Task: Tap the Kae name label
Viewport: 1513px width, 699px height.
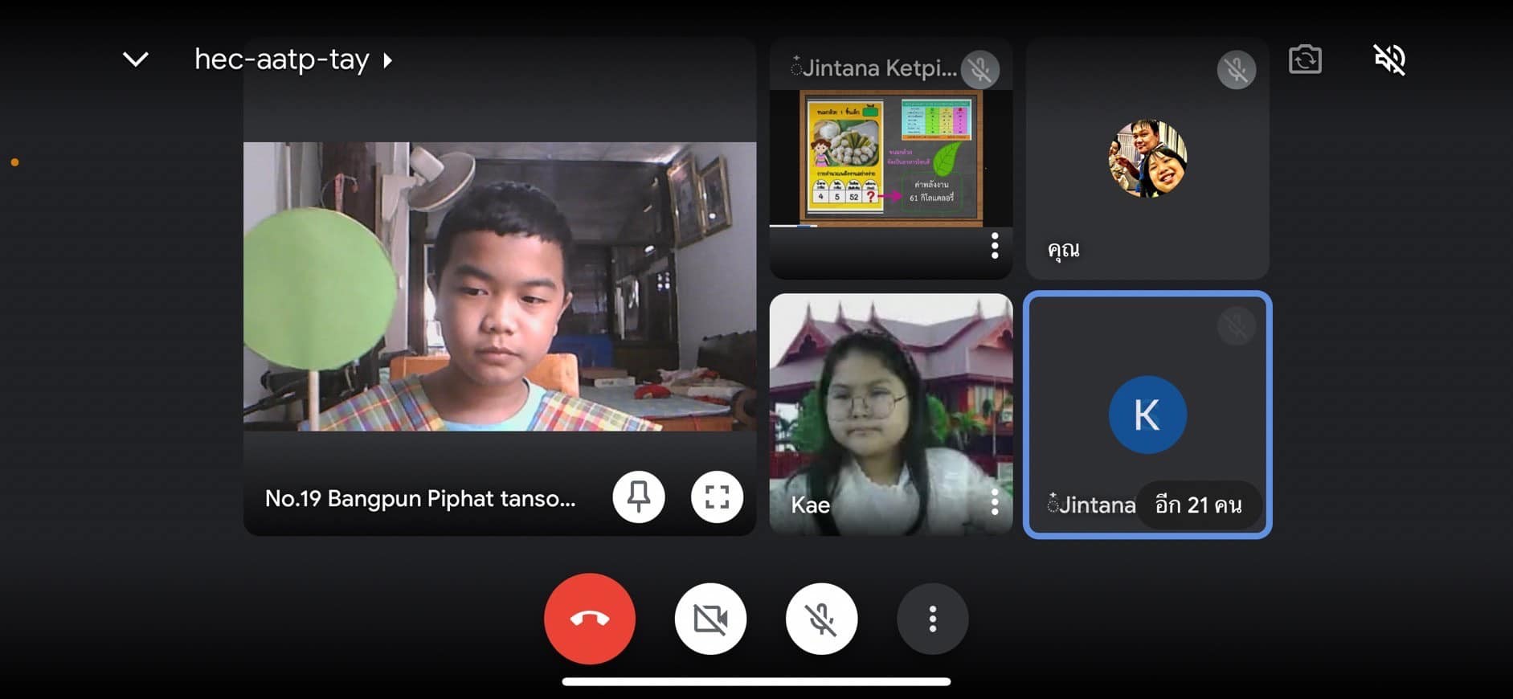Action: coord(810,505)
